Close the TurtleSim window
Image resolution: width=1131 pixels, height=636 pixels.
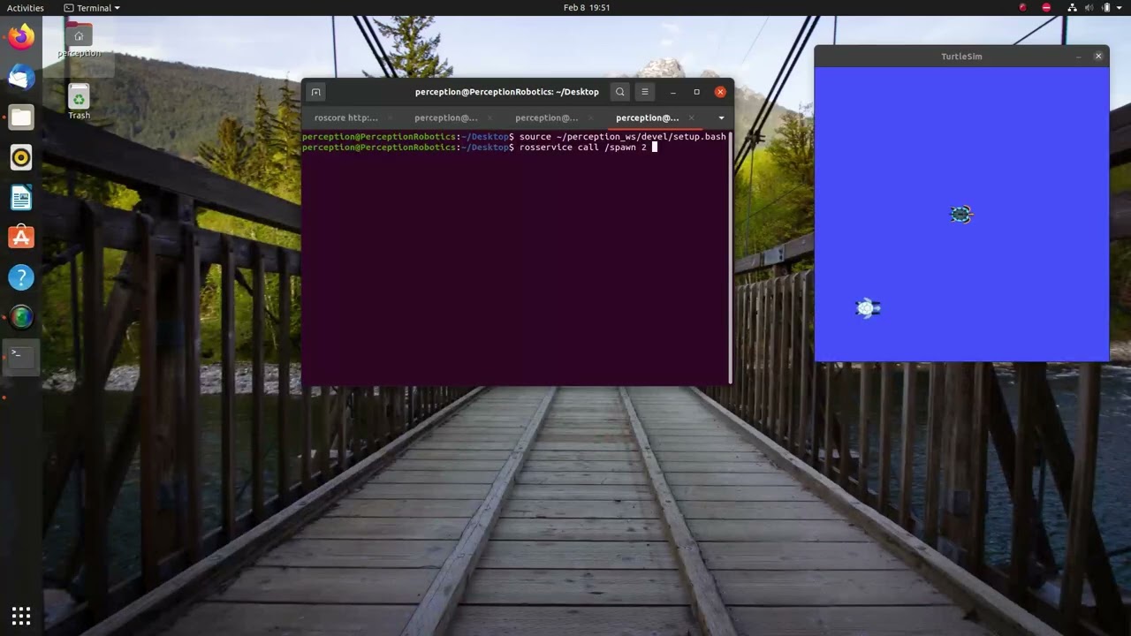pos(1098,57)
